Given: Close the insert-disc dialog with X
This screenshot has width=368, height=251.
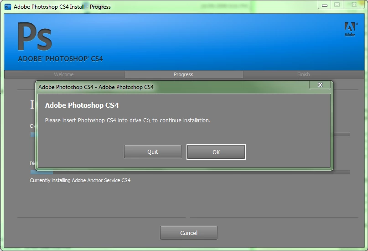Looking at the screenshot, I should [x=320, y=85].
